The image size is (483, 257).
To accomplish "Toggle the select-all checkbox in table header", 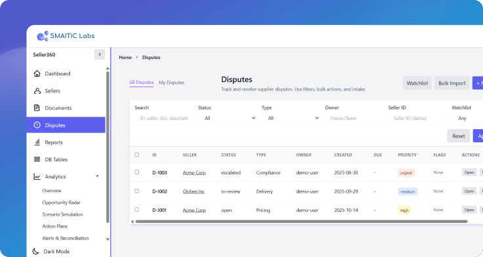I will click(x=137, y=155).
